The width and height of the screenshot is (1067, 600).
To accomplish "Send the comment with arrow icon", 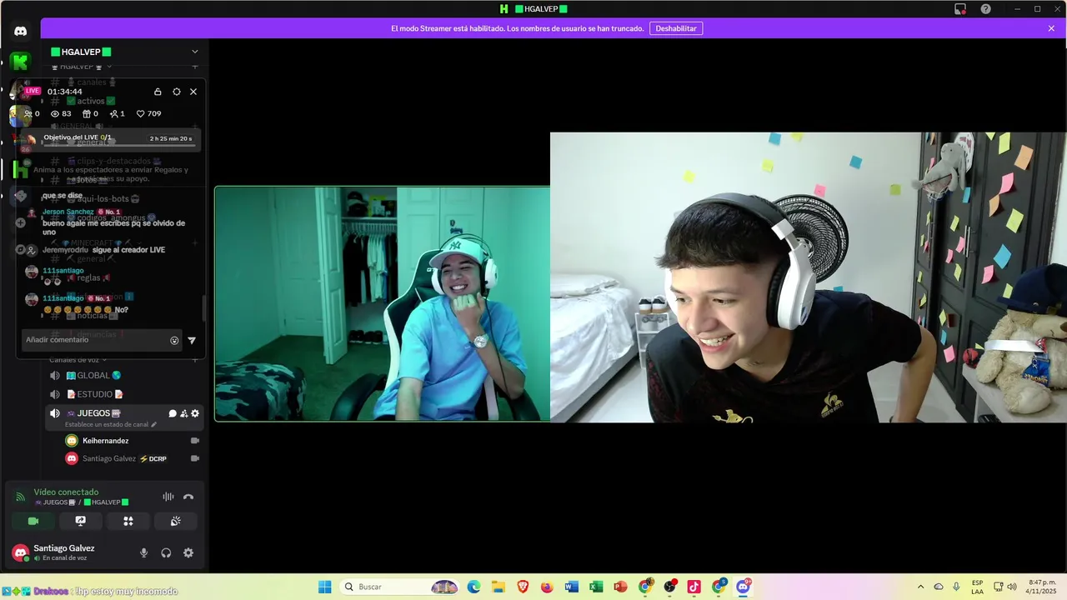I will [192, 340].
